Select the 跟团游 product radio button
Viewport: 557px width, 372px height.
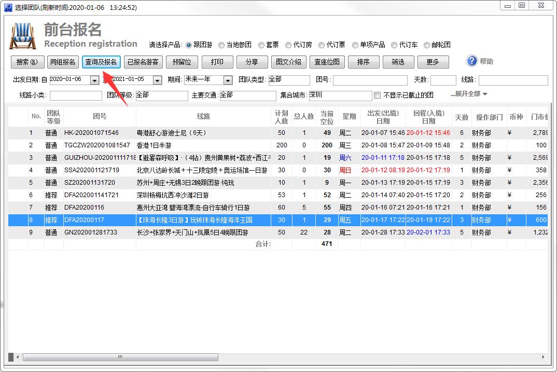[x=189, y=45]
